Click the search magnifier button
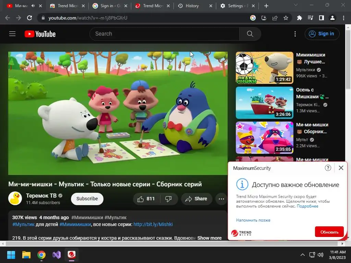This screenshot has height=263, width=351. 250,34
